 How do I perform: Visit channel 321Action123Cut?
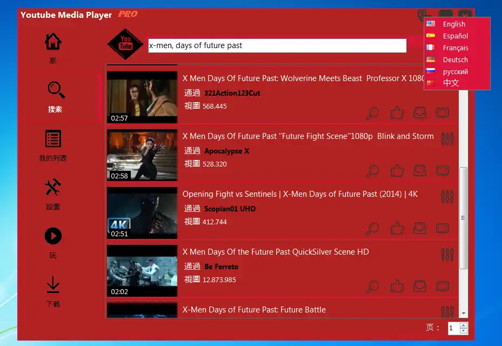click(232, 93)
